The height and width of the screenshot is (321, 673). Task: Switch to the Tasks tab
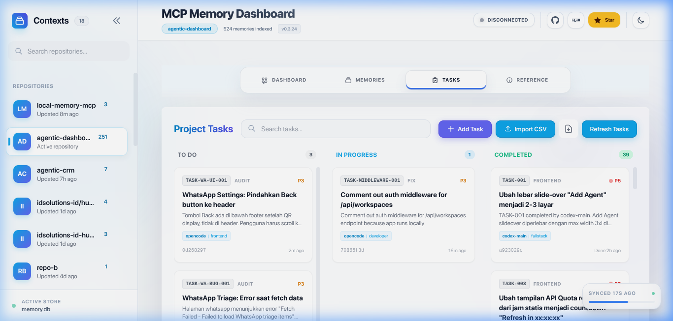[446, 80]
